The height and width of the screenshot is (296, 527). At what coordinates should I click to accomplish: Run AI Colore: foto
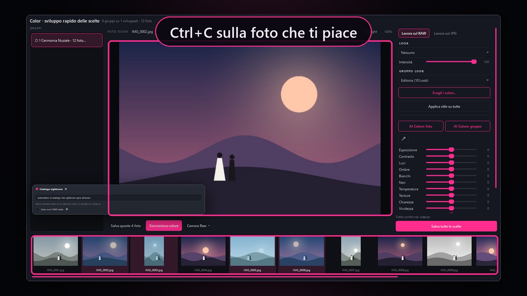(x=421, y=126)
